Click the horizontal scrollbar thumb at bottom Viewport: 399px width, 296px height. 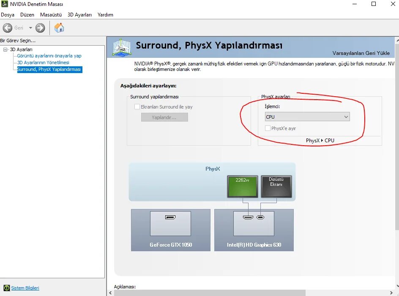point(209,293)
